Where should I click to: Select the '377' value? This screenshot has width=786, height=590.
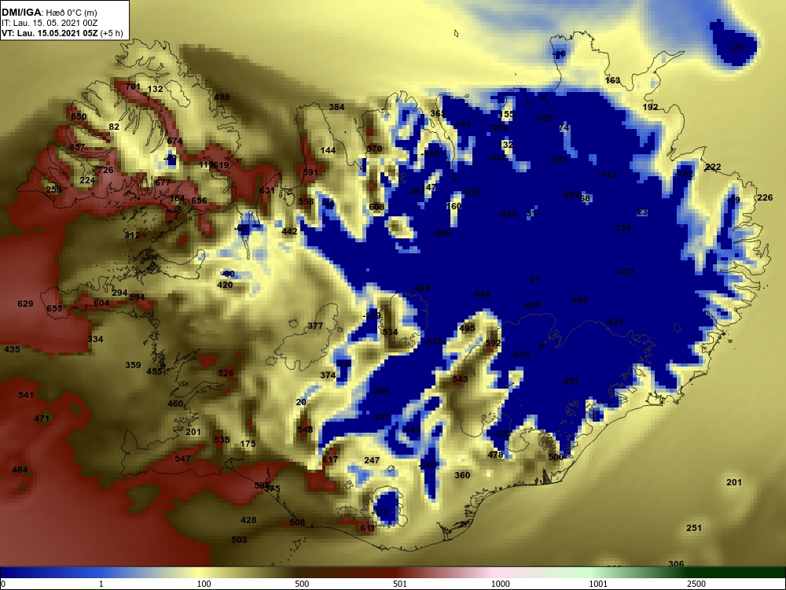click(315, 326)
